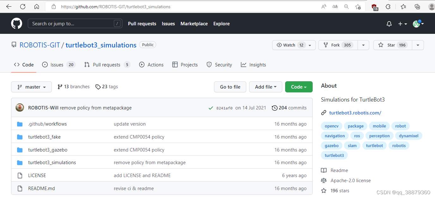This screenshot has height=198, width=435.
Task: Open turtlebot3.robotis.com website link
Action: coord(355,113)
